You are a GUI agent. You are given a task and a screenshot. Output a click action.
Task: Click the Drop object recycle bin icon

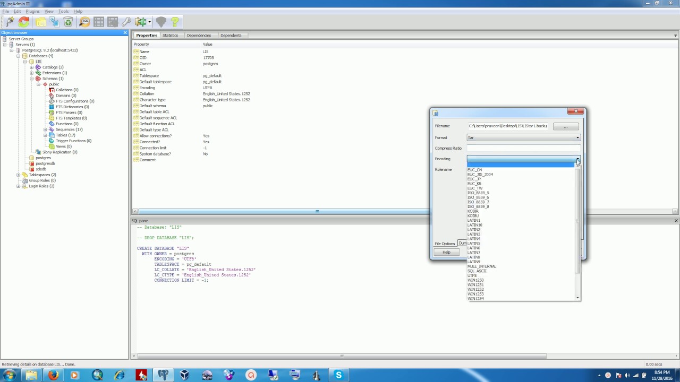68,22
